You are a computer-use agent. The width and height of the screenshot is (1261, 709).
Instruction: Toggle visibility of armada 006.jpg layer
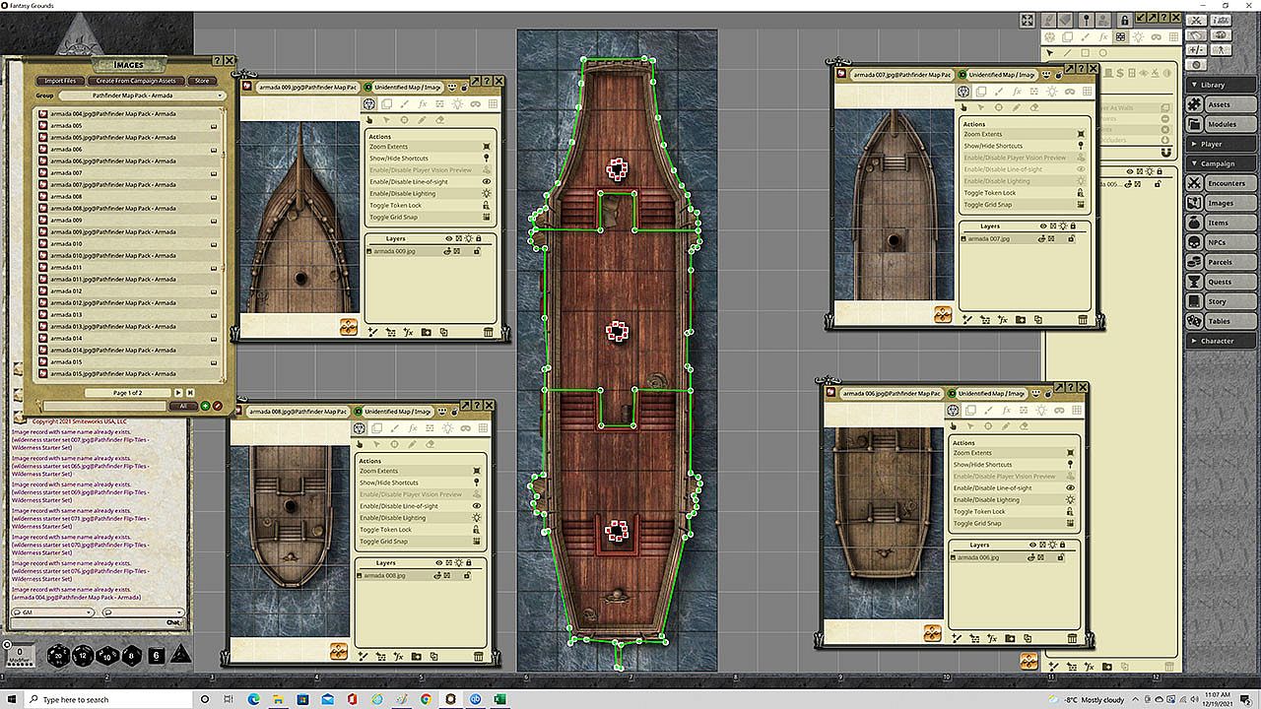[1032, 557]
